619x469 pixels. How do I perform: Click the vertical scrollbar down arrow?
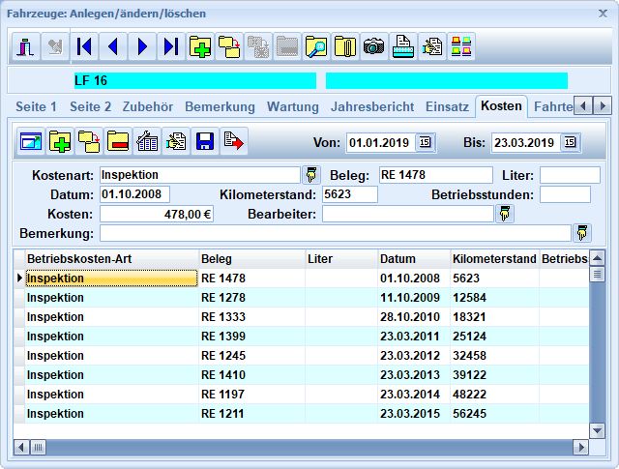597,430
